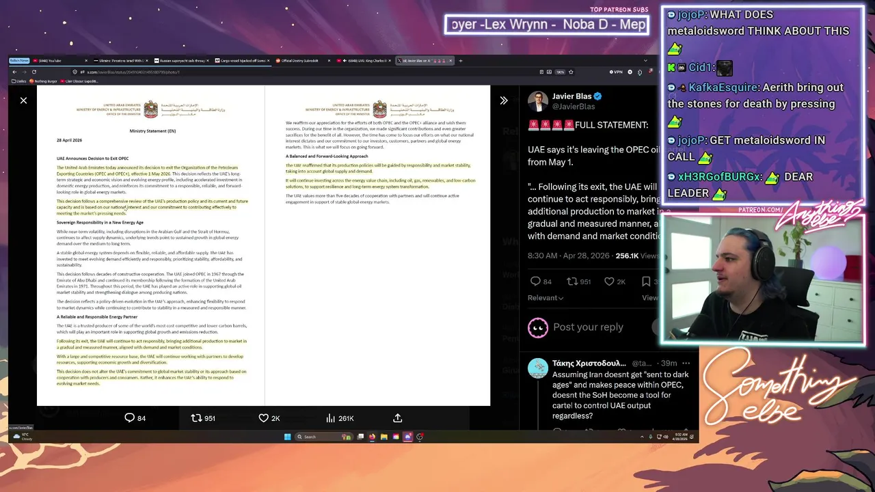
Task: Open the weather widget on the taskbar
Action: 23,437
